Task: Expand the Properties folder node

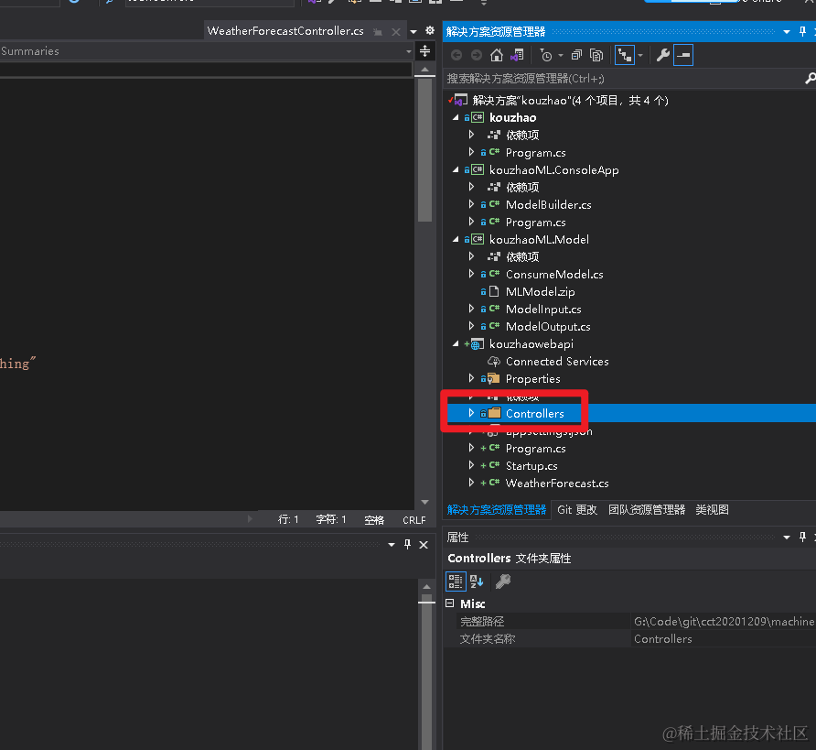Action: (471, 378)
